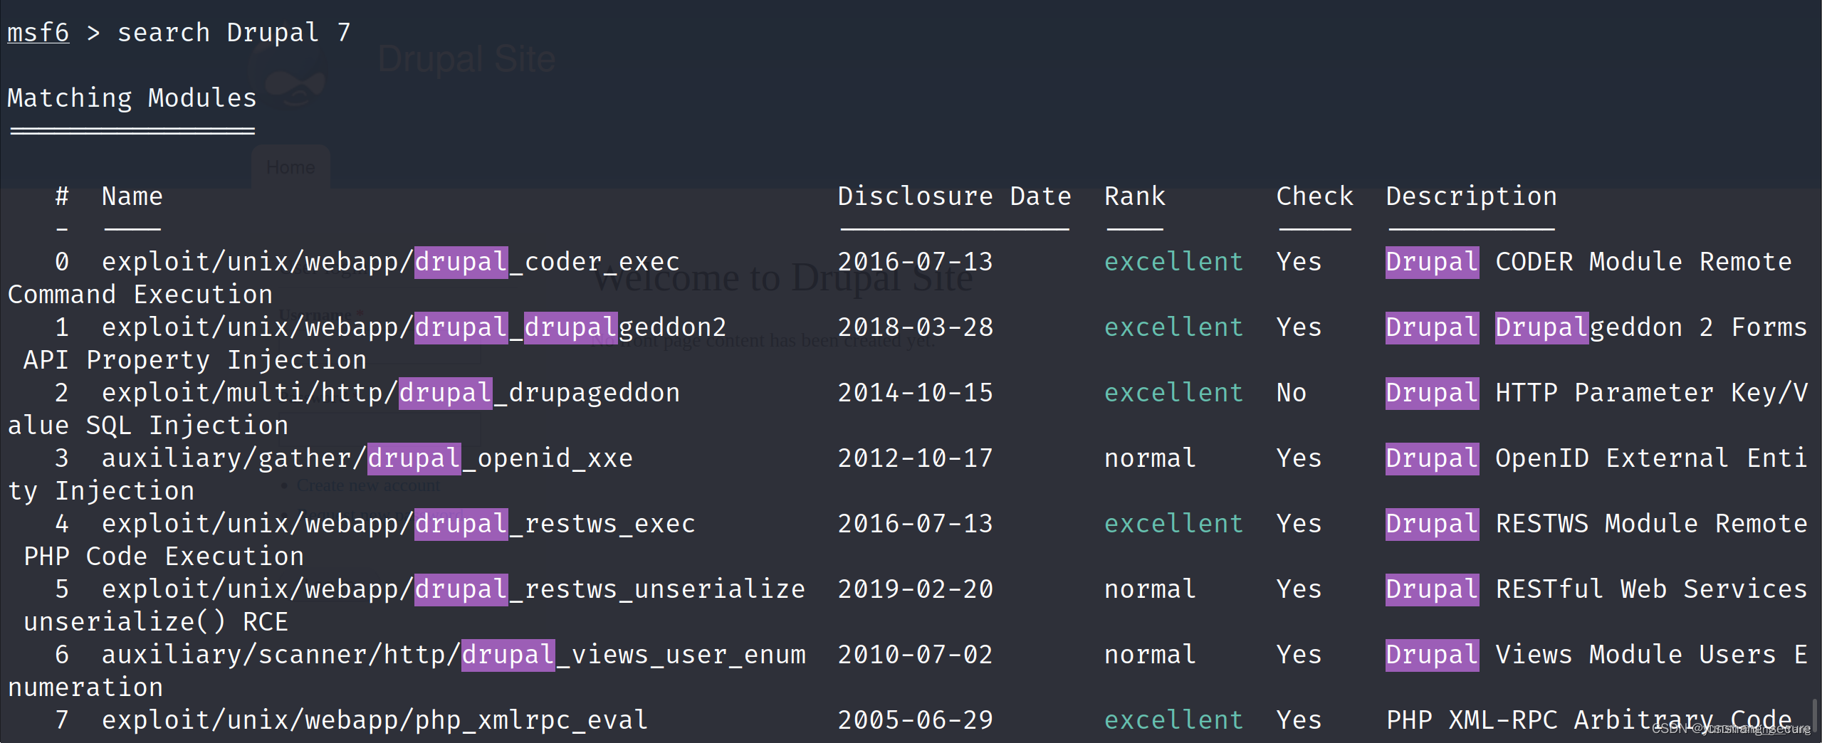Click 'Drupal Views Module Users E' description
Screen dimensions: 1822x743
[1597, 655]
